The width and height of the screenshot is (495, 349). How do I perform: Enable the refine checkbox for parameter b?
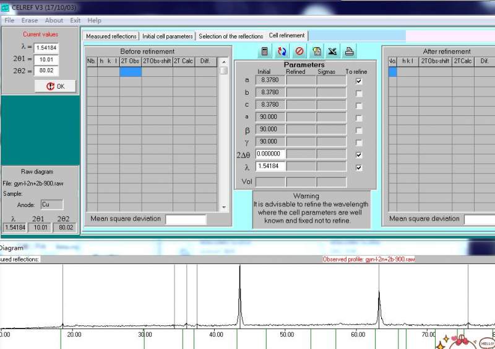pyautogui.click(x=359, y=94)
